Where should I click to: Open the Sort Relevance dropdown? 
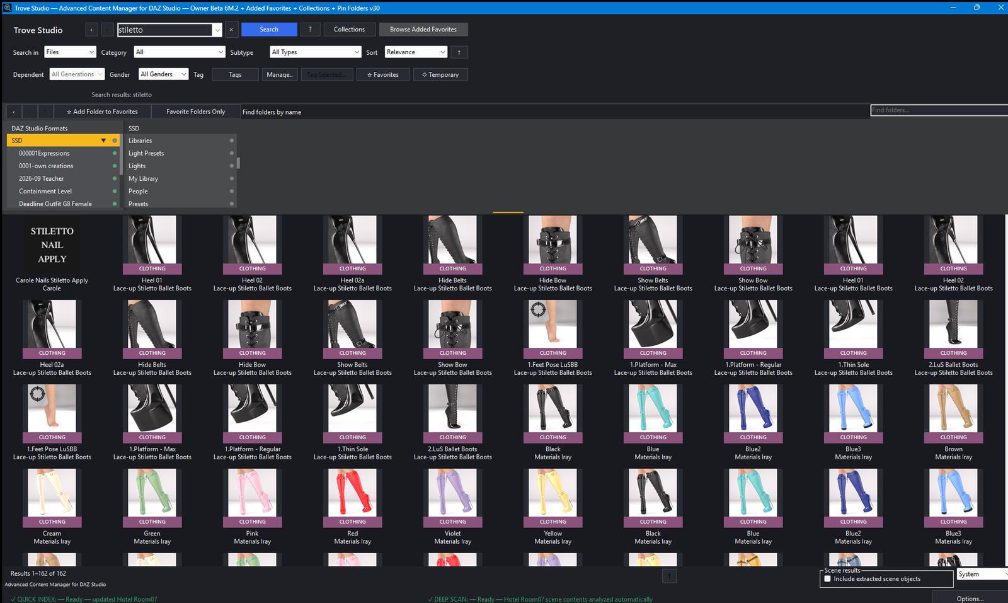[x=416, y=52]
